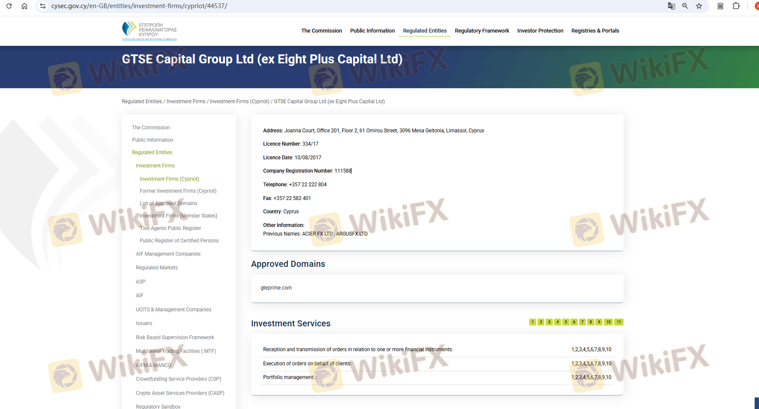
Task: Select legend badge number 7 in Investment Services
Action: point(582,322)
